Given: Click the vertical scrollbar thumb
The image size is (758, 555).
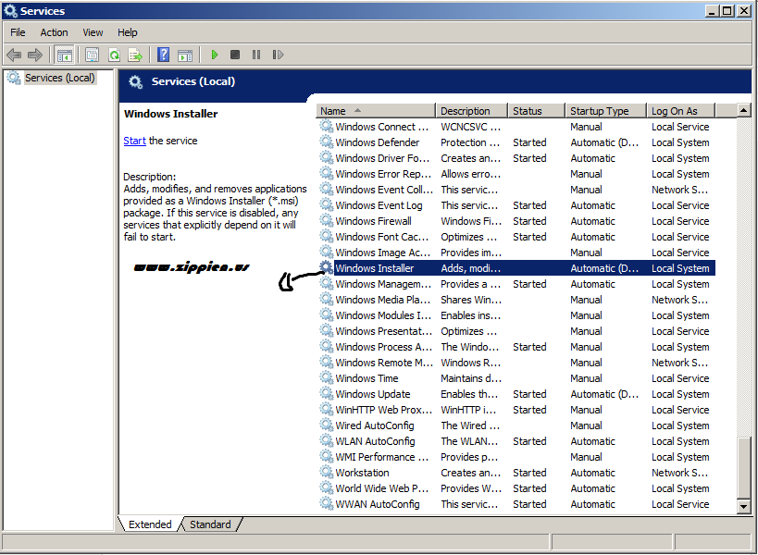Looking at the screenshot, I should pos(743,466).
